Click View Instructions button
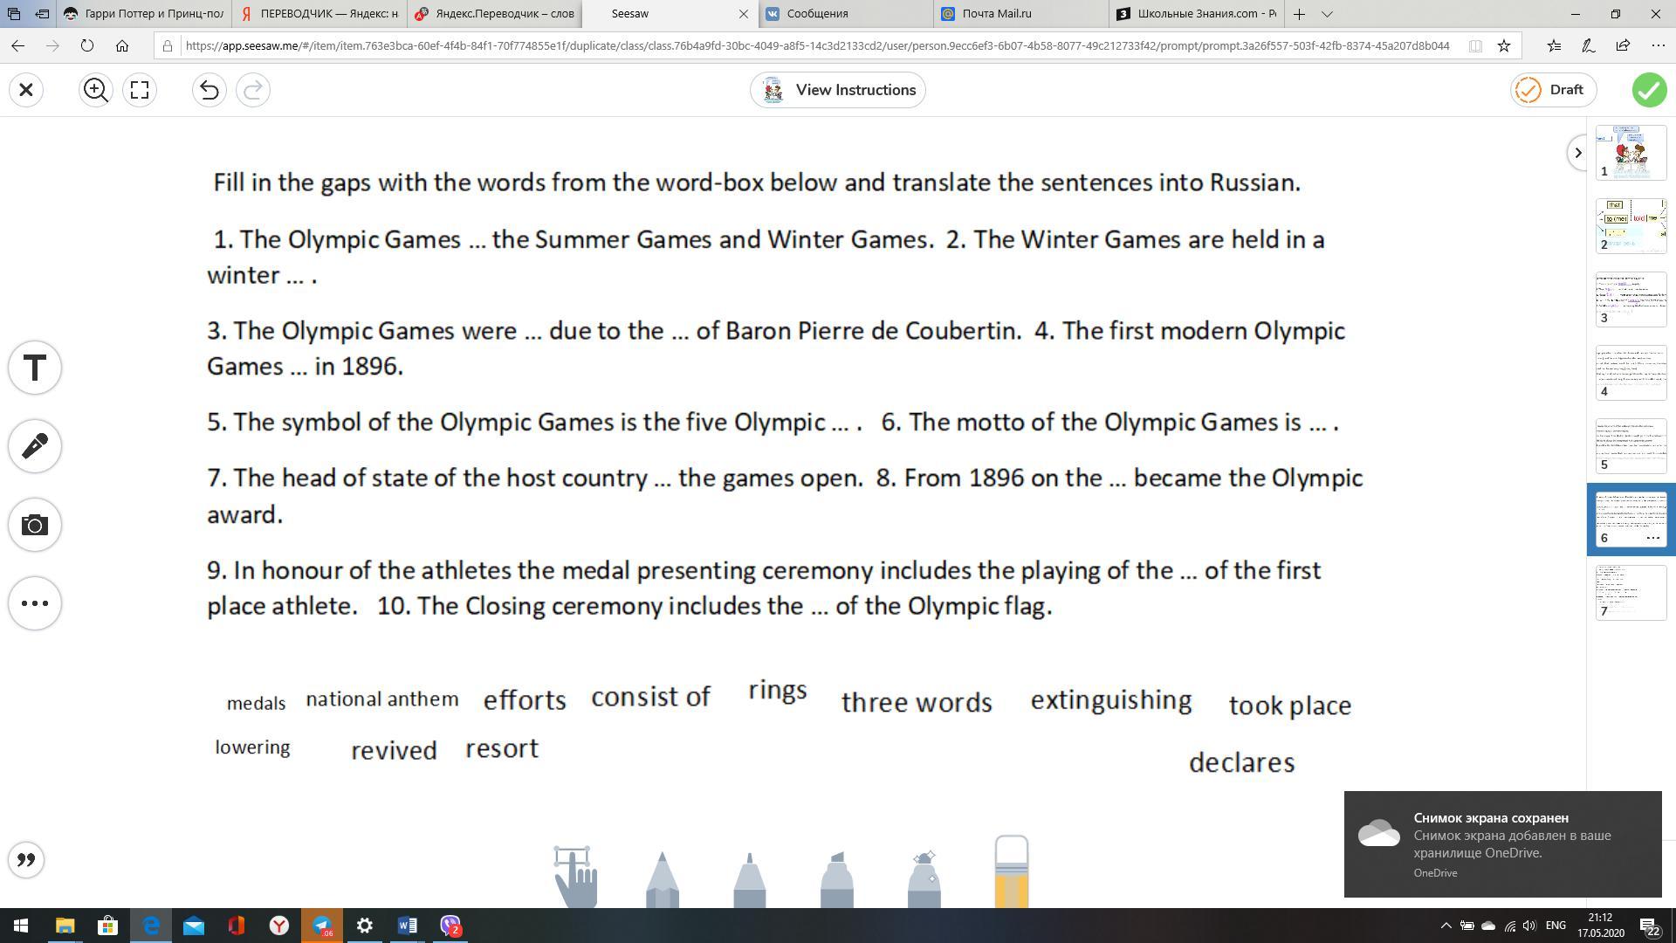The height and width of the screenshot is (943, 1676). coord(838,90)
